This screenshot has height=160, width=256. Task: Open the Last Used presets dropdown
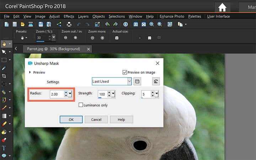(x=129, y=81)
